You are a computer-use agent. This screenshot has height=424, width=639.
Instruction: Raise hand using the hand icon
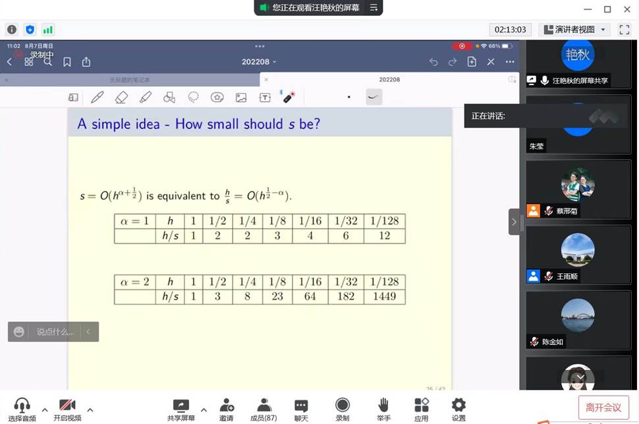(x=383, y=409)
